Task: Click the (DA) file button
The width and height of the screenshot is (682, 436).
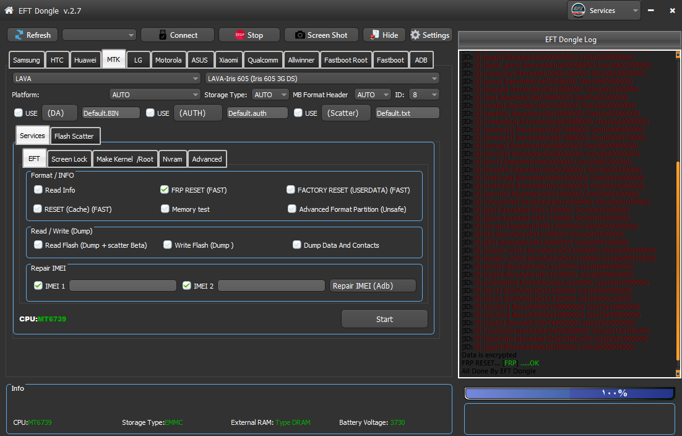Action: (59, 113)
